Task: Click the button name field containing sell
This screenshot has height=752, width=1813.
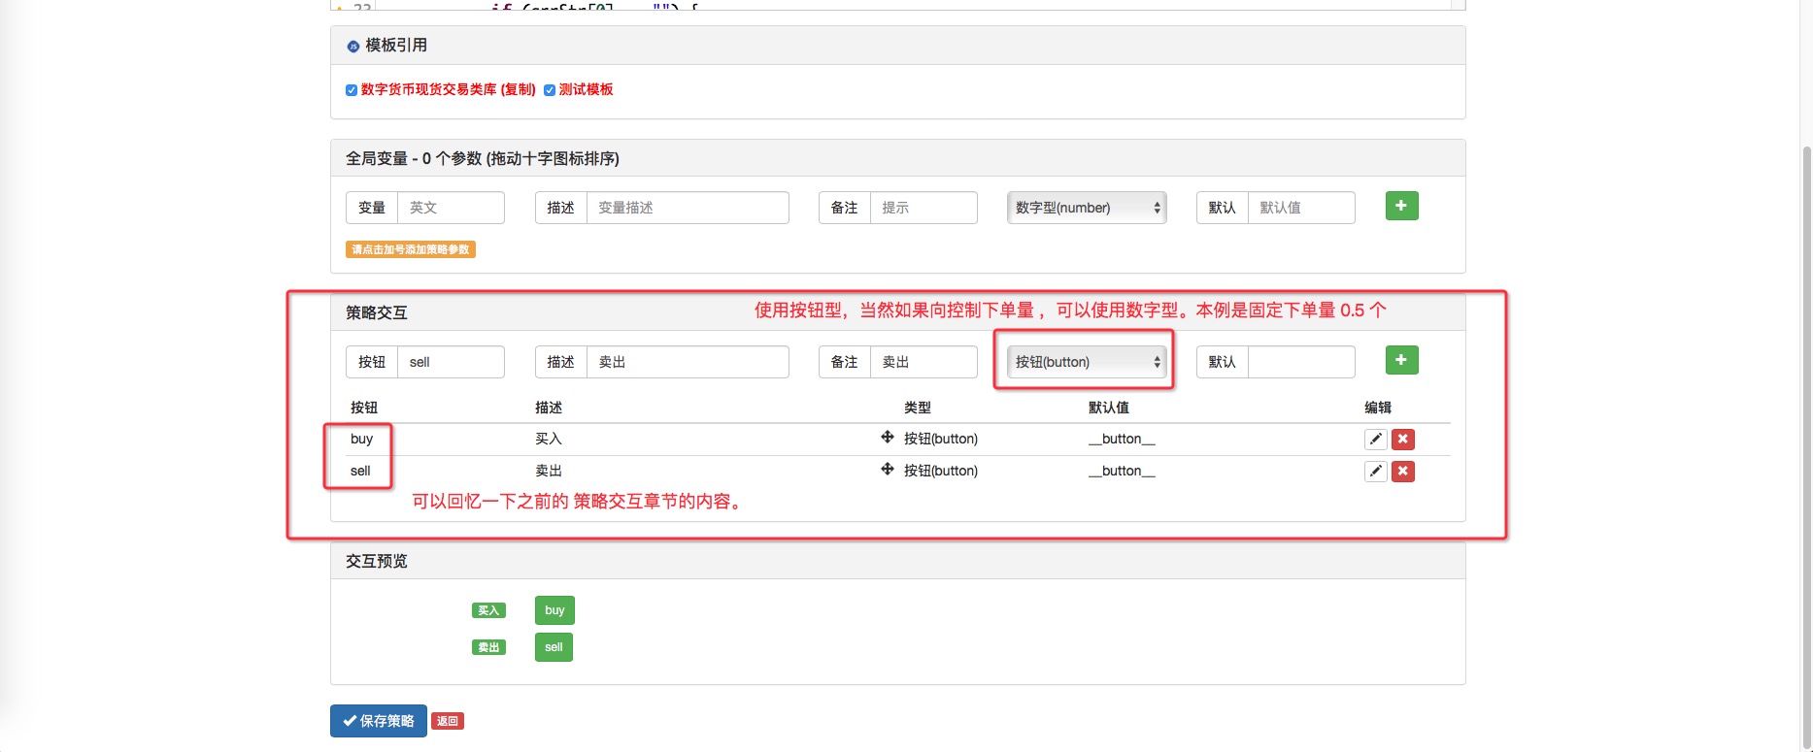Action: click(451, 362)
